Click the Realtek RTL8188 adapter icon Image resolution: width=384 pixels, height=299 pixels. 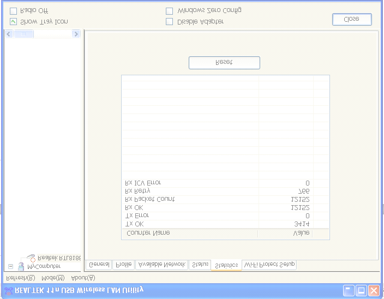pos(31,258)
